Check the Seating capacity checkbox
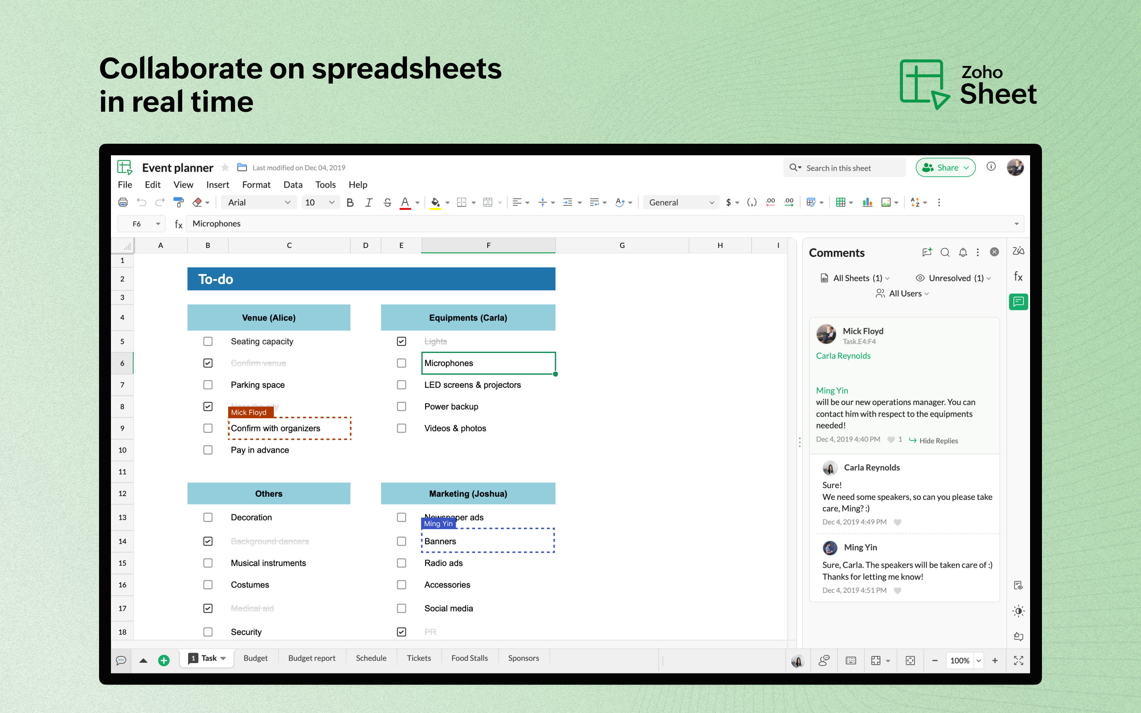This screenshot has height=713, width=1141. click(208, 341)
